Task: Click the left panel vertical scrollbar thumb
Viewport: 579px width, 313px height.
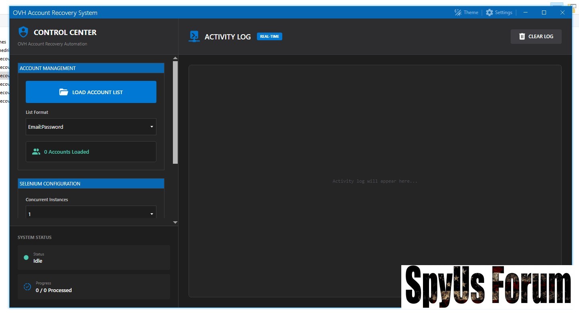Action: pyautogui.click(x=175, y=113)
